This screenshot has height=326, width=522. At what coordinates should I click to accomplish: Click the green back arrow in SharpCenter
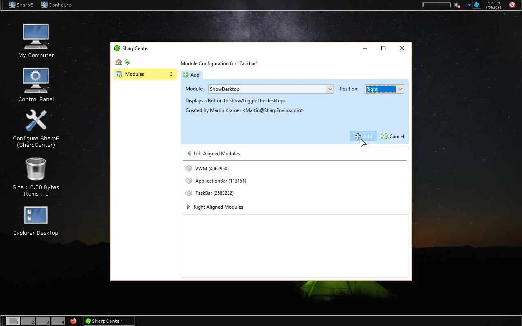tap(127, 62)
